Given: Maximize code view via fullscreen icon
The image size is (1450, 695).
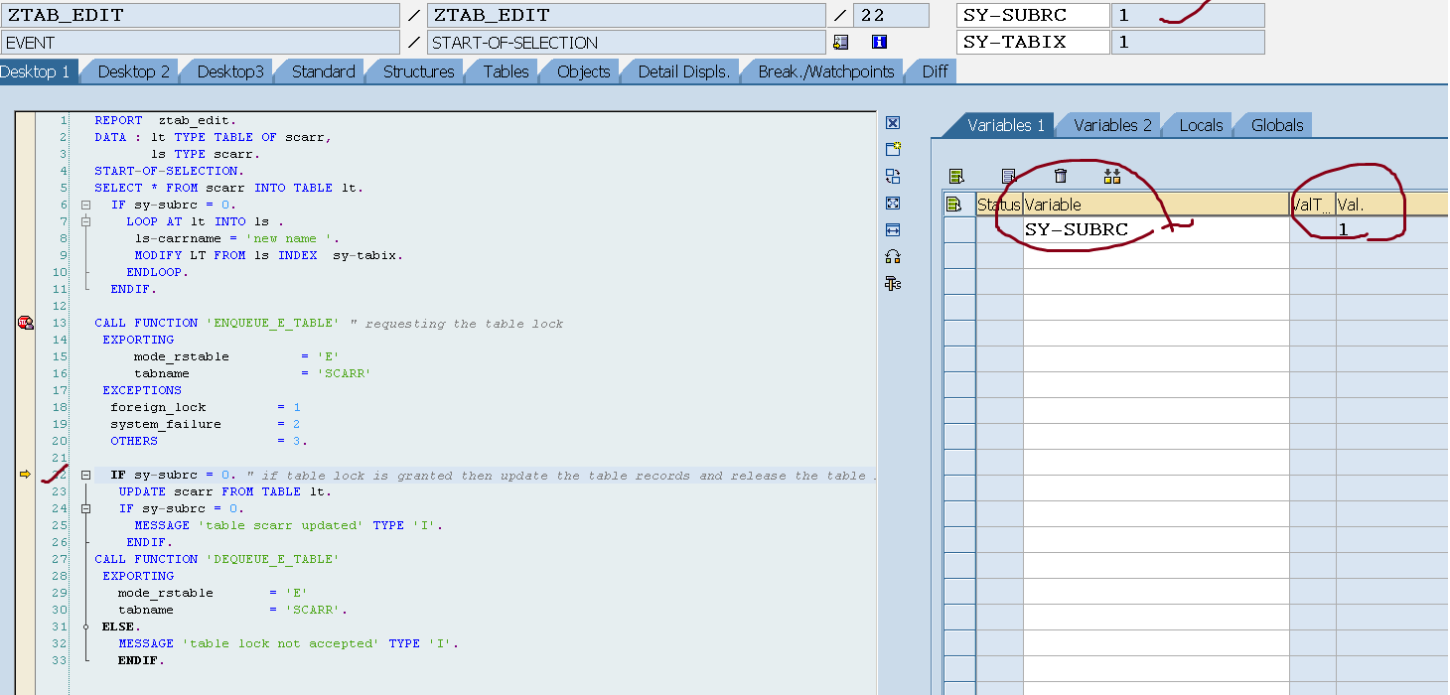Looking at the screenshot, I should click(892, 203).
